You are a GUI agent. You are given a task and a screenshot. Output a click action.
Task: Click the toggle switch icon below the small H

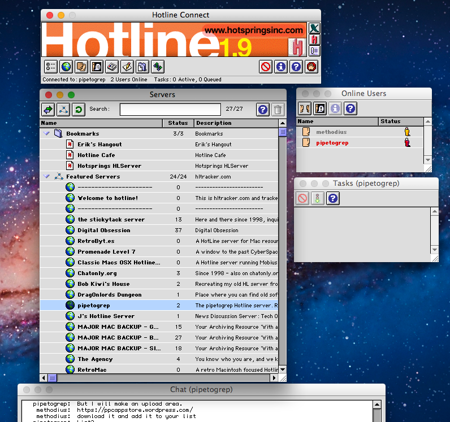[314, 51]
